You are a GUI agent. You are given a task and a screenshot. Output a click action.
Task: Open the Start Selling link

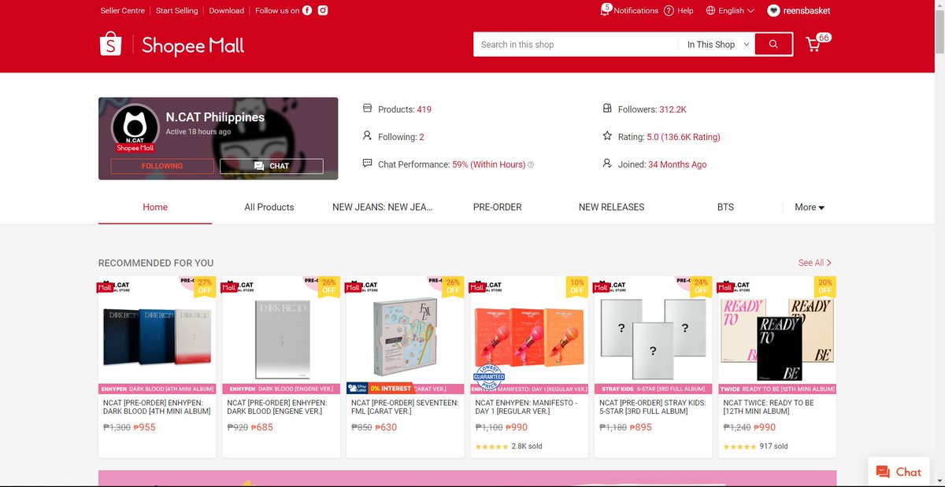click(x=177, y=10)
